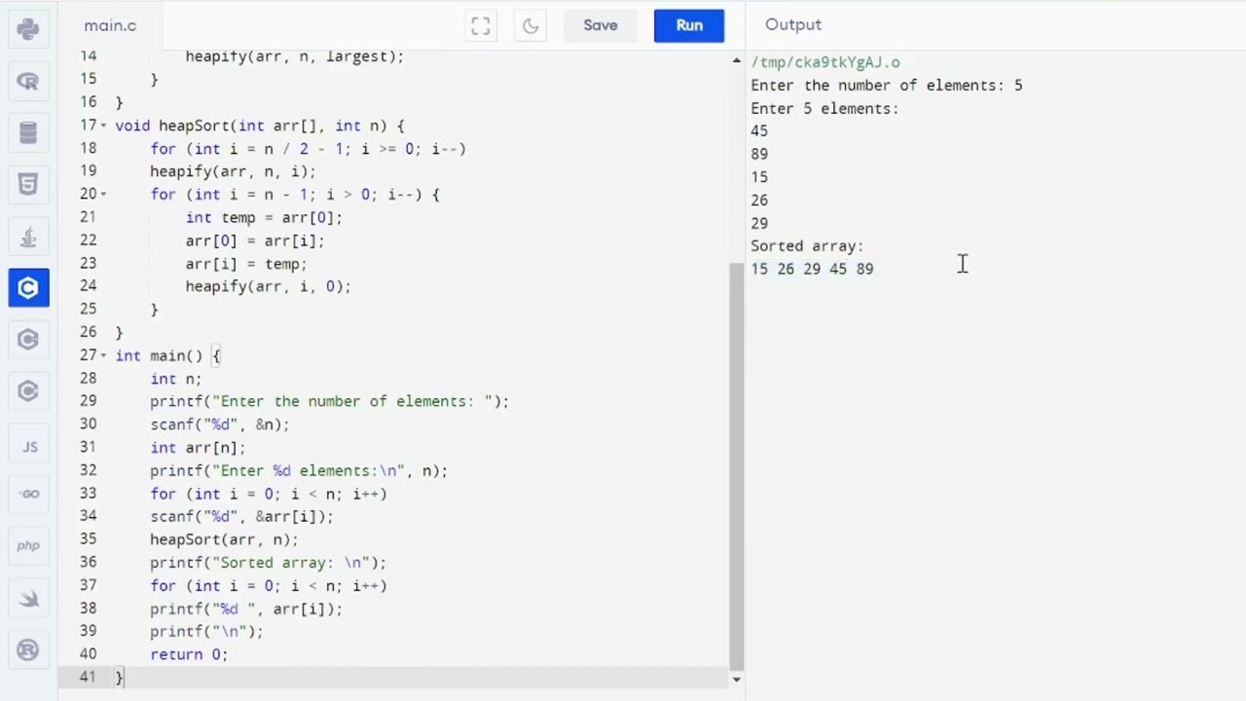Click line number 29 in gutter
This screenshot has height=701, width=1246.
[x=88, y=401]
